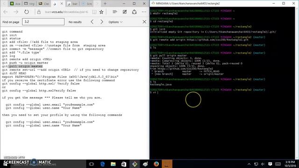Click the 'vi' command prompt line in terminal
The image size is (299, 168).
pos(154,92)
